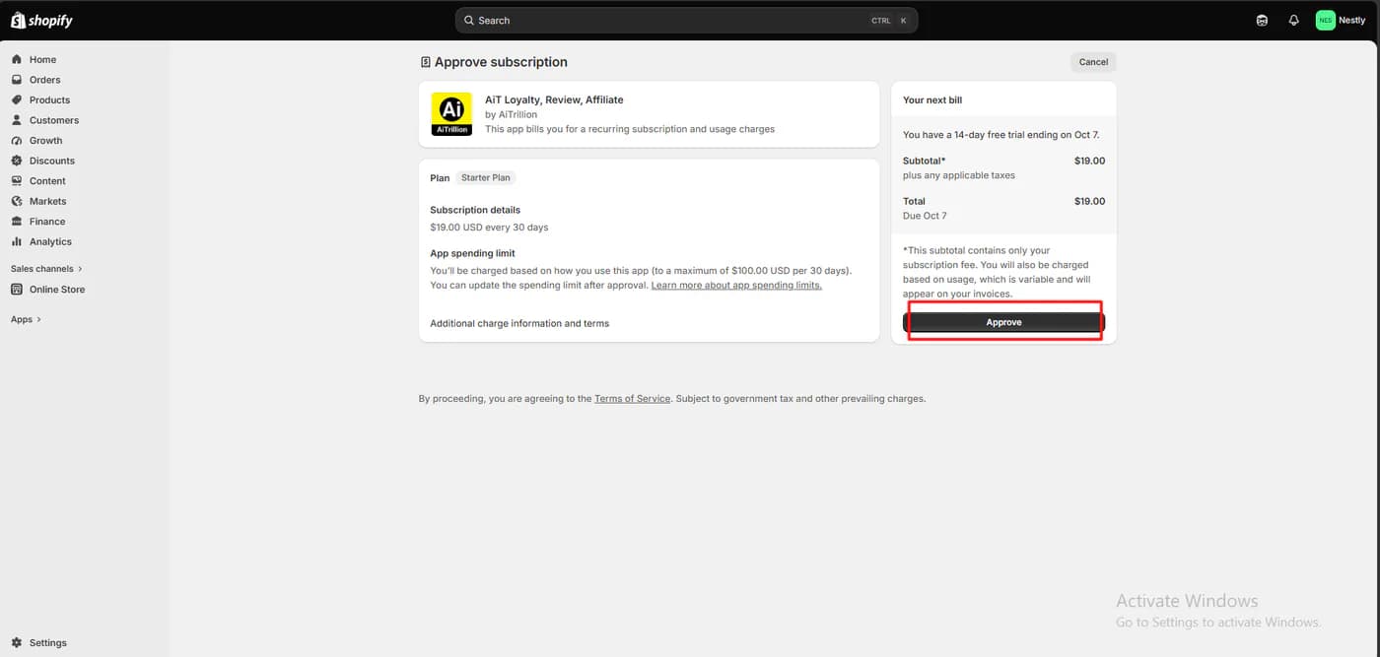Click Additional charge information and terms

click(519, 323)
